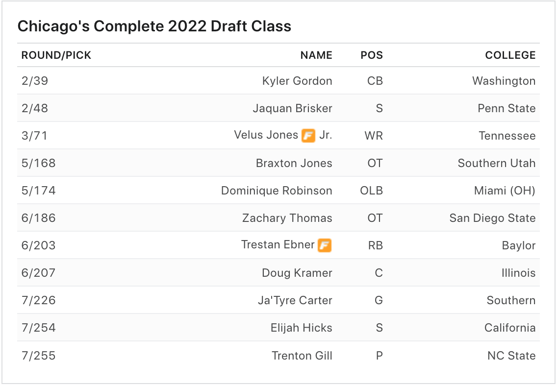
Task: Click the 2/39 round/pick cell
Action: (x=35, y=81)
